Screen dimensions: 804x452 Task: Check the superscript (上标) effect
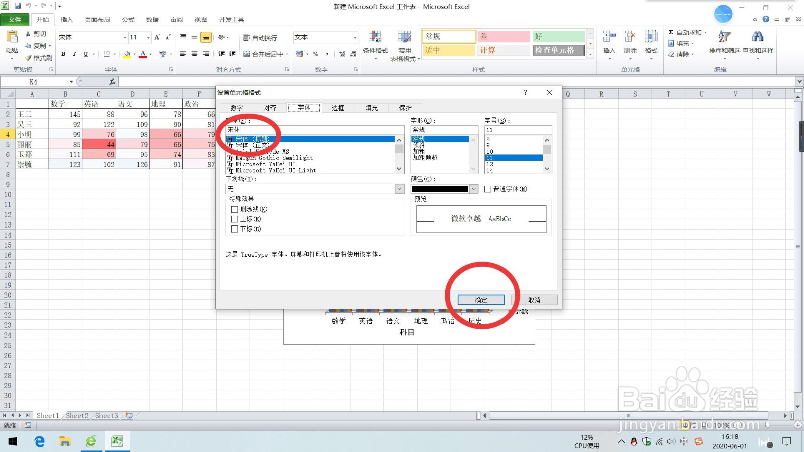pyautogui.click(x=234, y=219)
